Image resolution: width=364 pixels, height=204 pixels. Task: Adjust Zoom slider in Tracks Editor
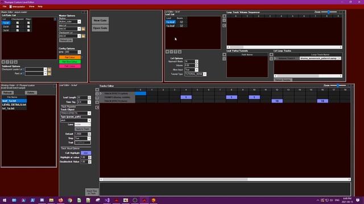coord(338,86)
